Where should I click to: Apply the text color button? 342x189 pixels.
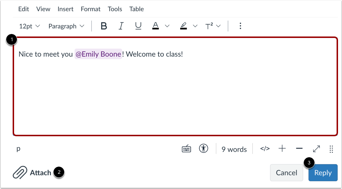pyautogui.click(x=155, y=26)
